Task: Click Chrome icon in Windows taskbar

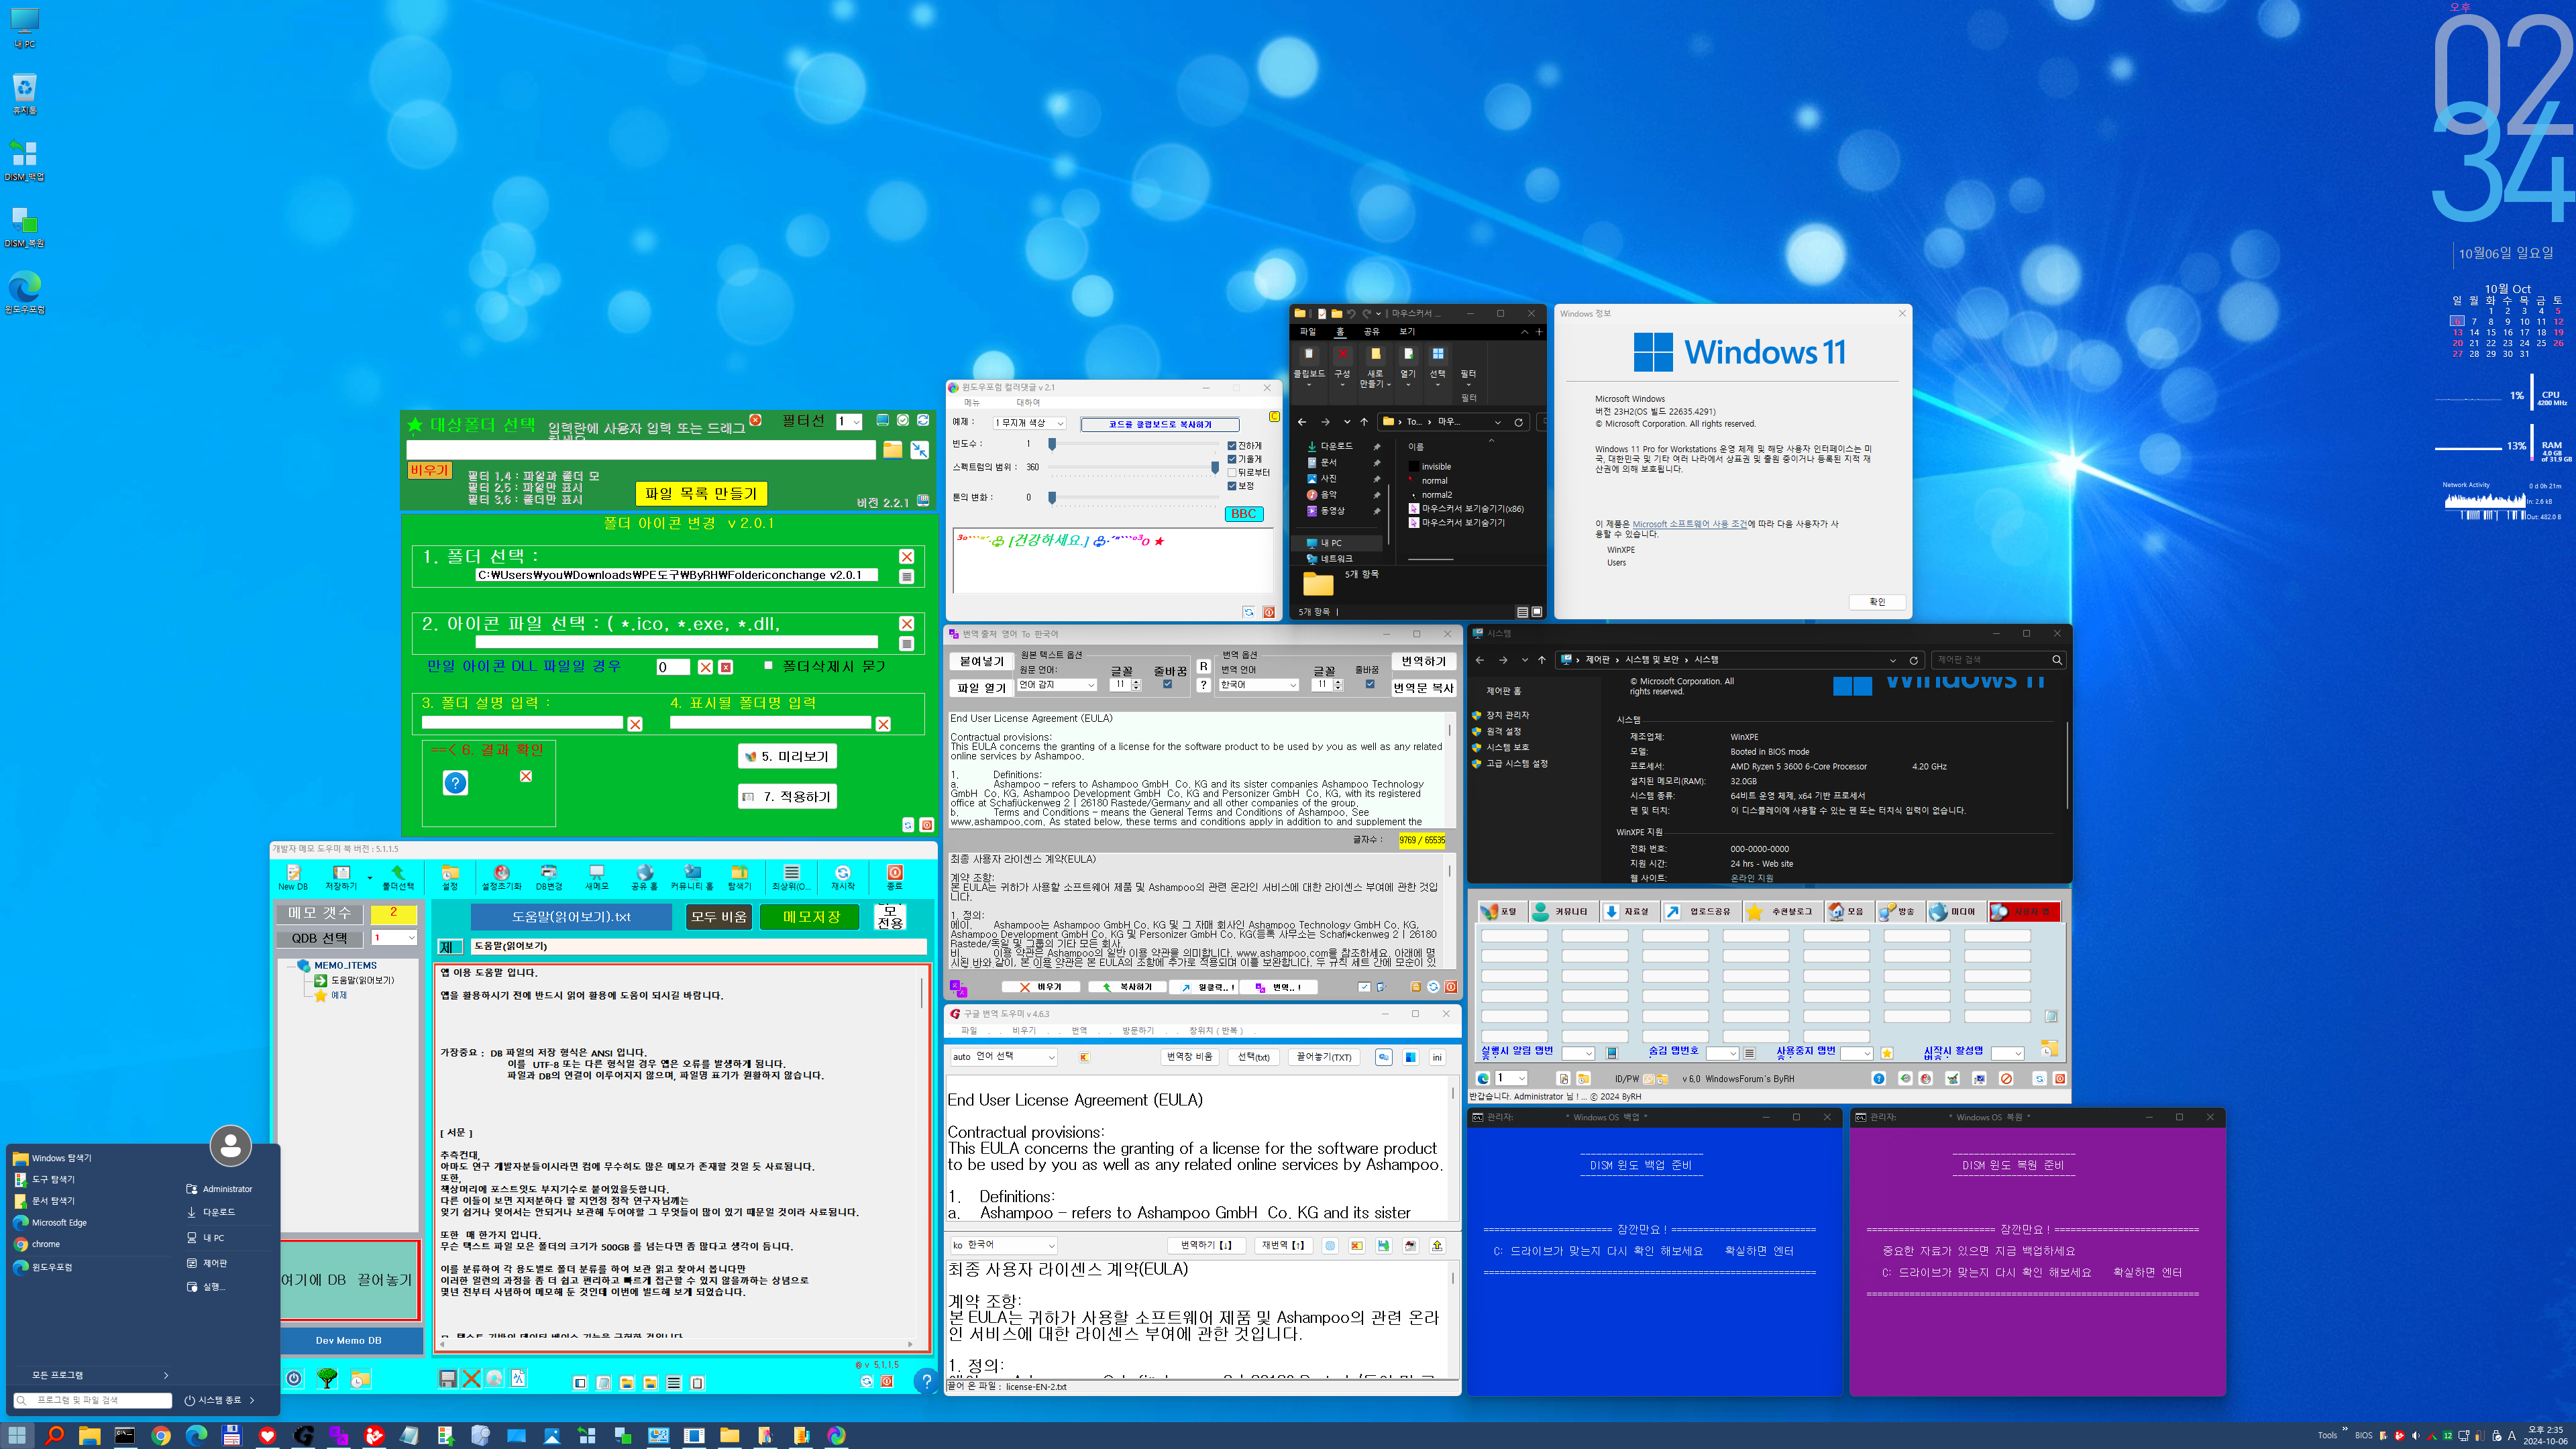Action: tap(160, 1436)
